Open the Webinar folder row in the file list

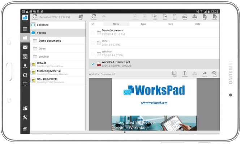[154, 54]
